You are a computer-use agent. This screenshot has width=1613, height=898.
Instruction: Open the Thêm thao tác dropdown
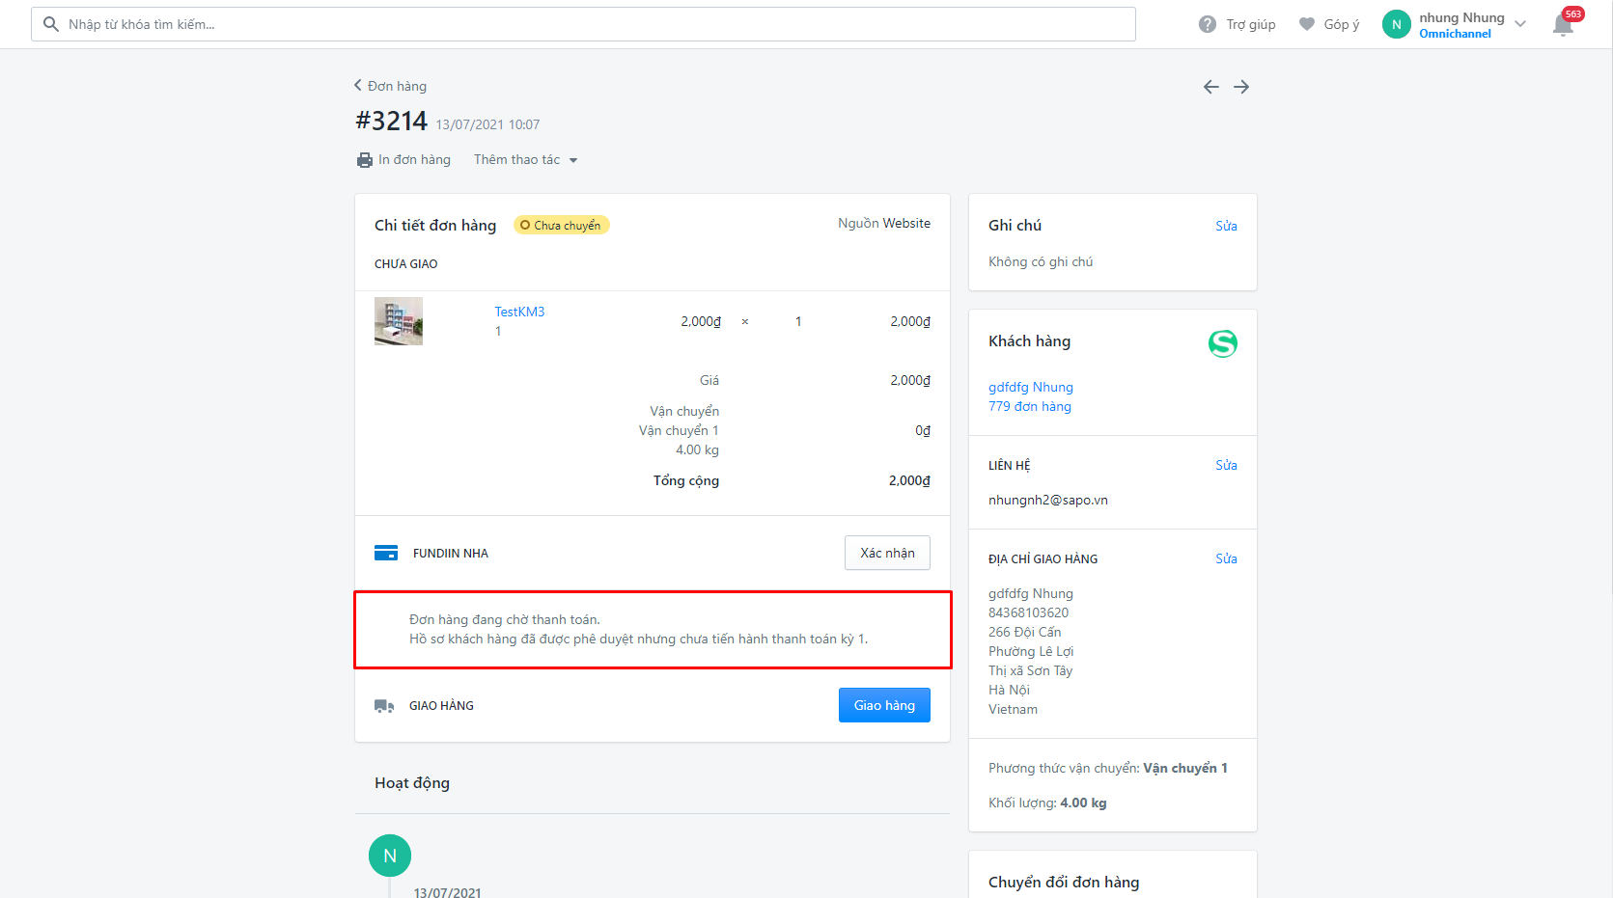525,160
